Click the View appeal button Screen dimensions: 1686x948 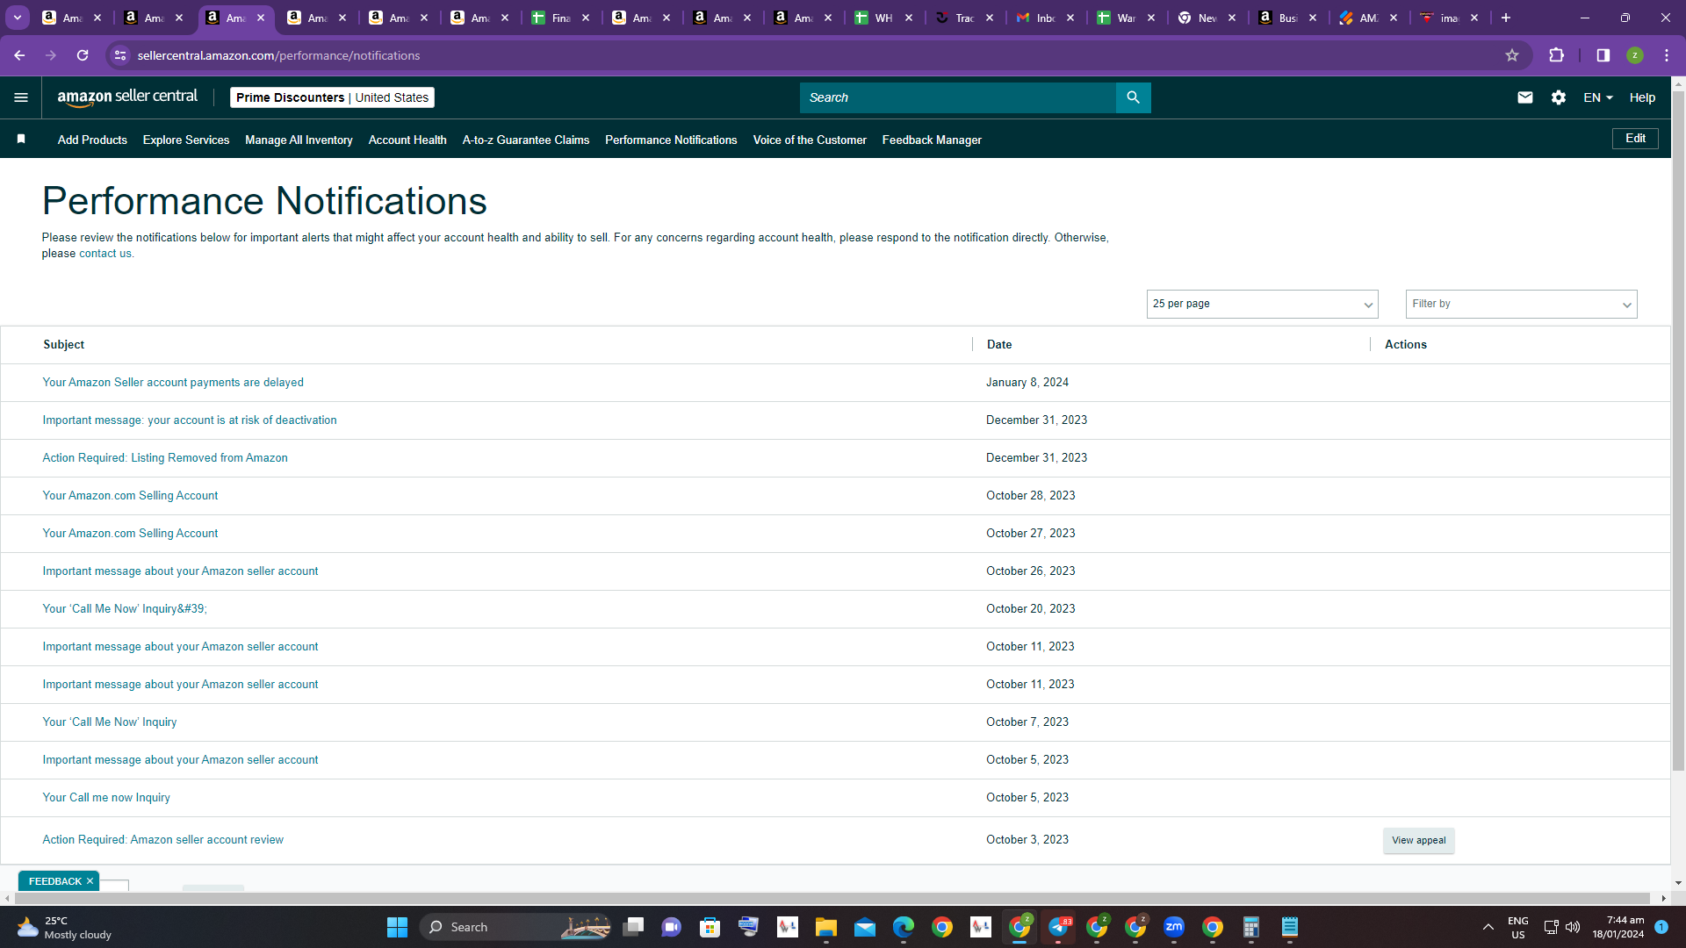pos(1418,841)
